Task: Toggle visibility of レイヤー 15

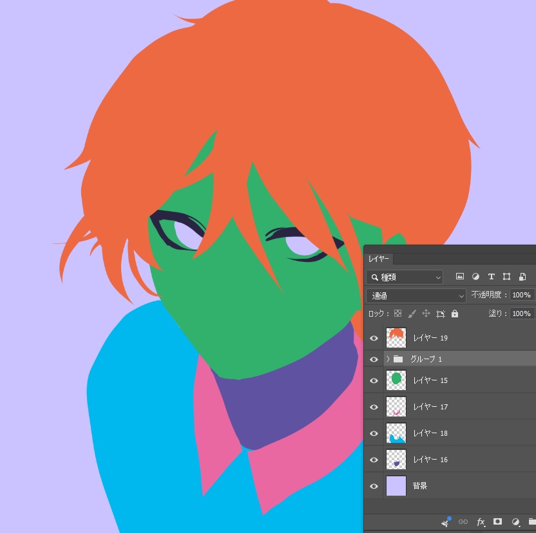Action: coord(374,380)
